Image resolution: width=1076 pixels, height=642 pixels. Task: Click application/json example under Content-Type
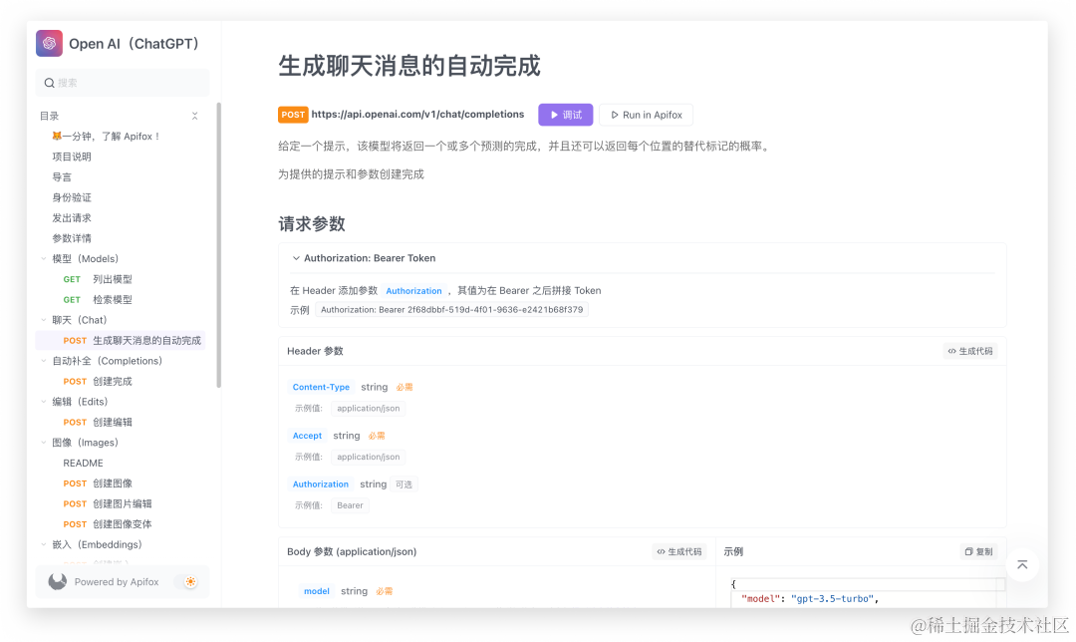coord(368,409)
